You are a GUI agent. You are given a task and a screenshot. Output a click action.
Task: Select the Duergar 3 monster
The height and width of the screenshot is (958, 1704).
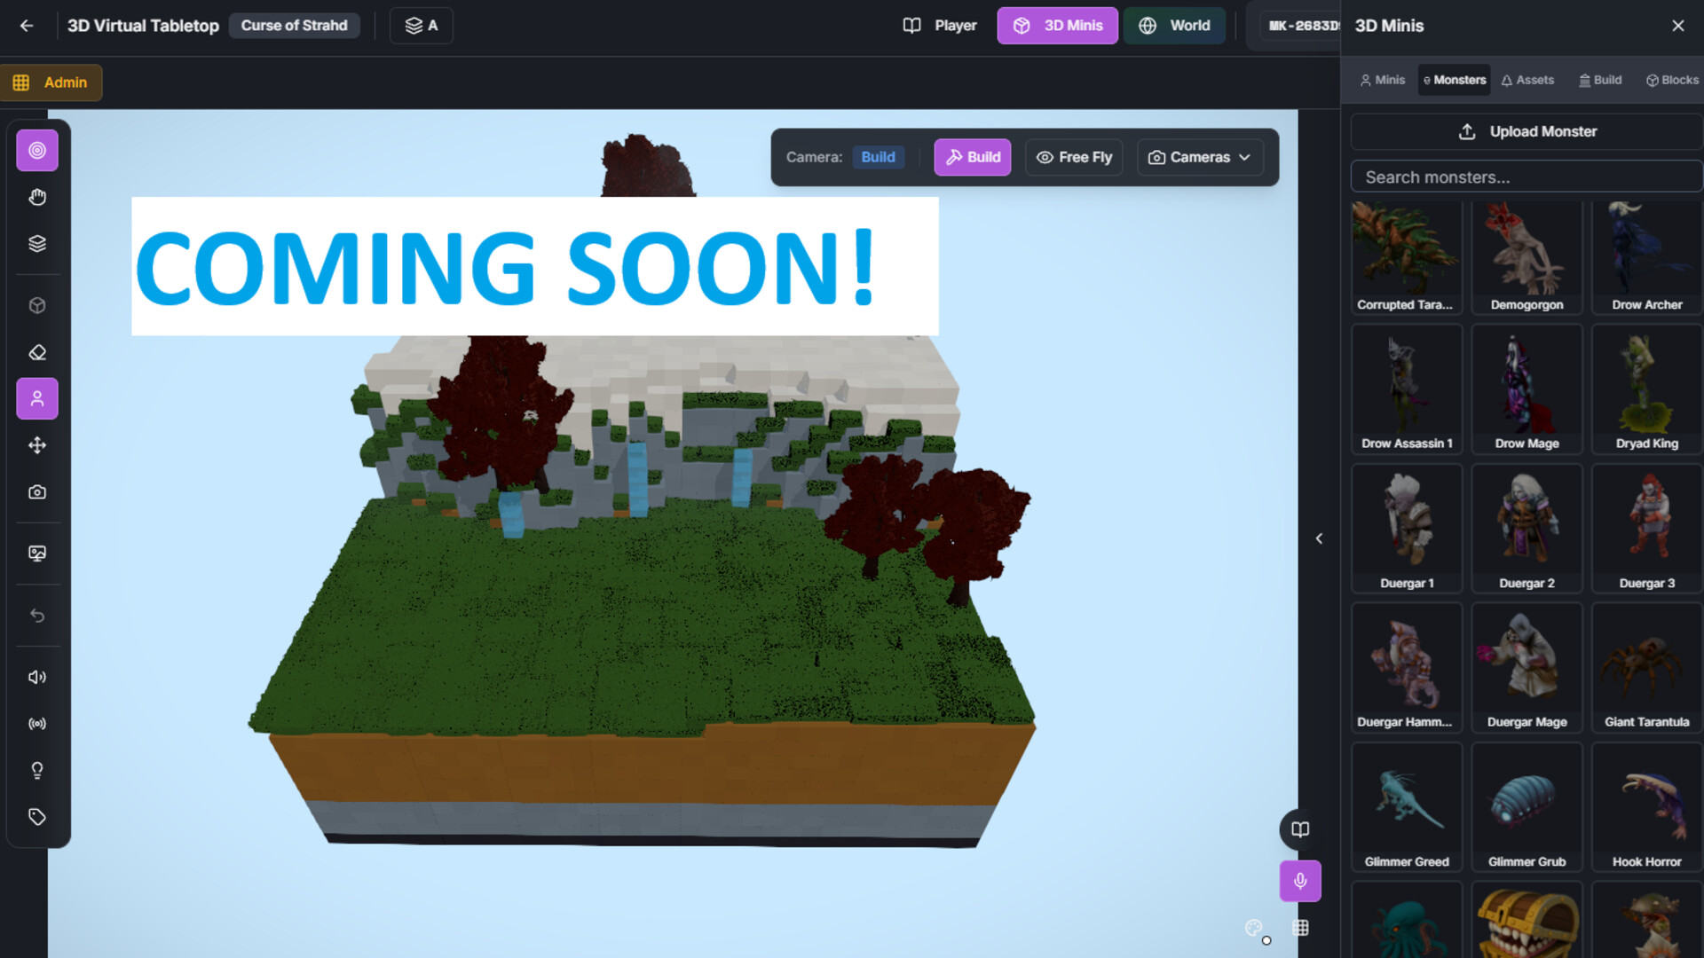click(1646, 529)
